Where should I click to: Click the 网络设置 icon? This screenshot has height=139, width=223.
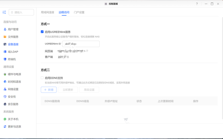(5, 89)
